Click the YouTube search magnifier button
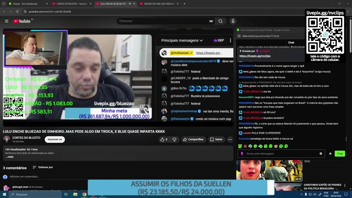The height and width of the screenshot is (198, 352). [x=221, y=21]
